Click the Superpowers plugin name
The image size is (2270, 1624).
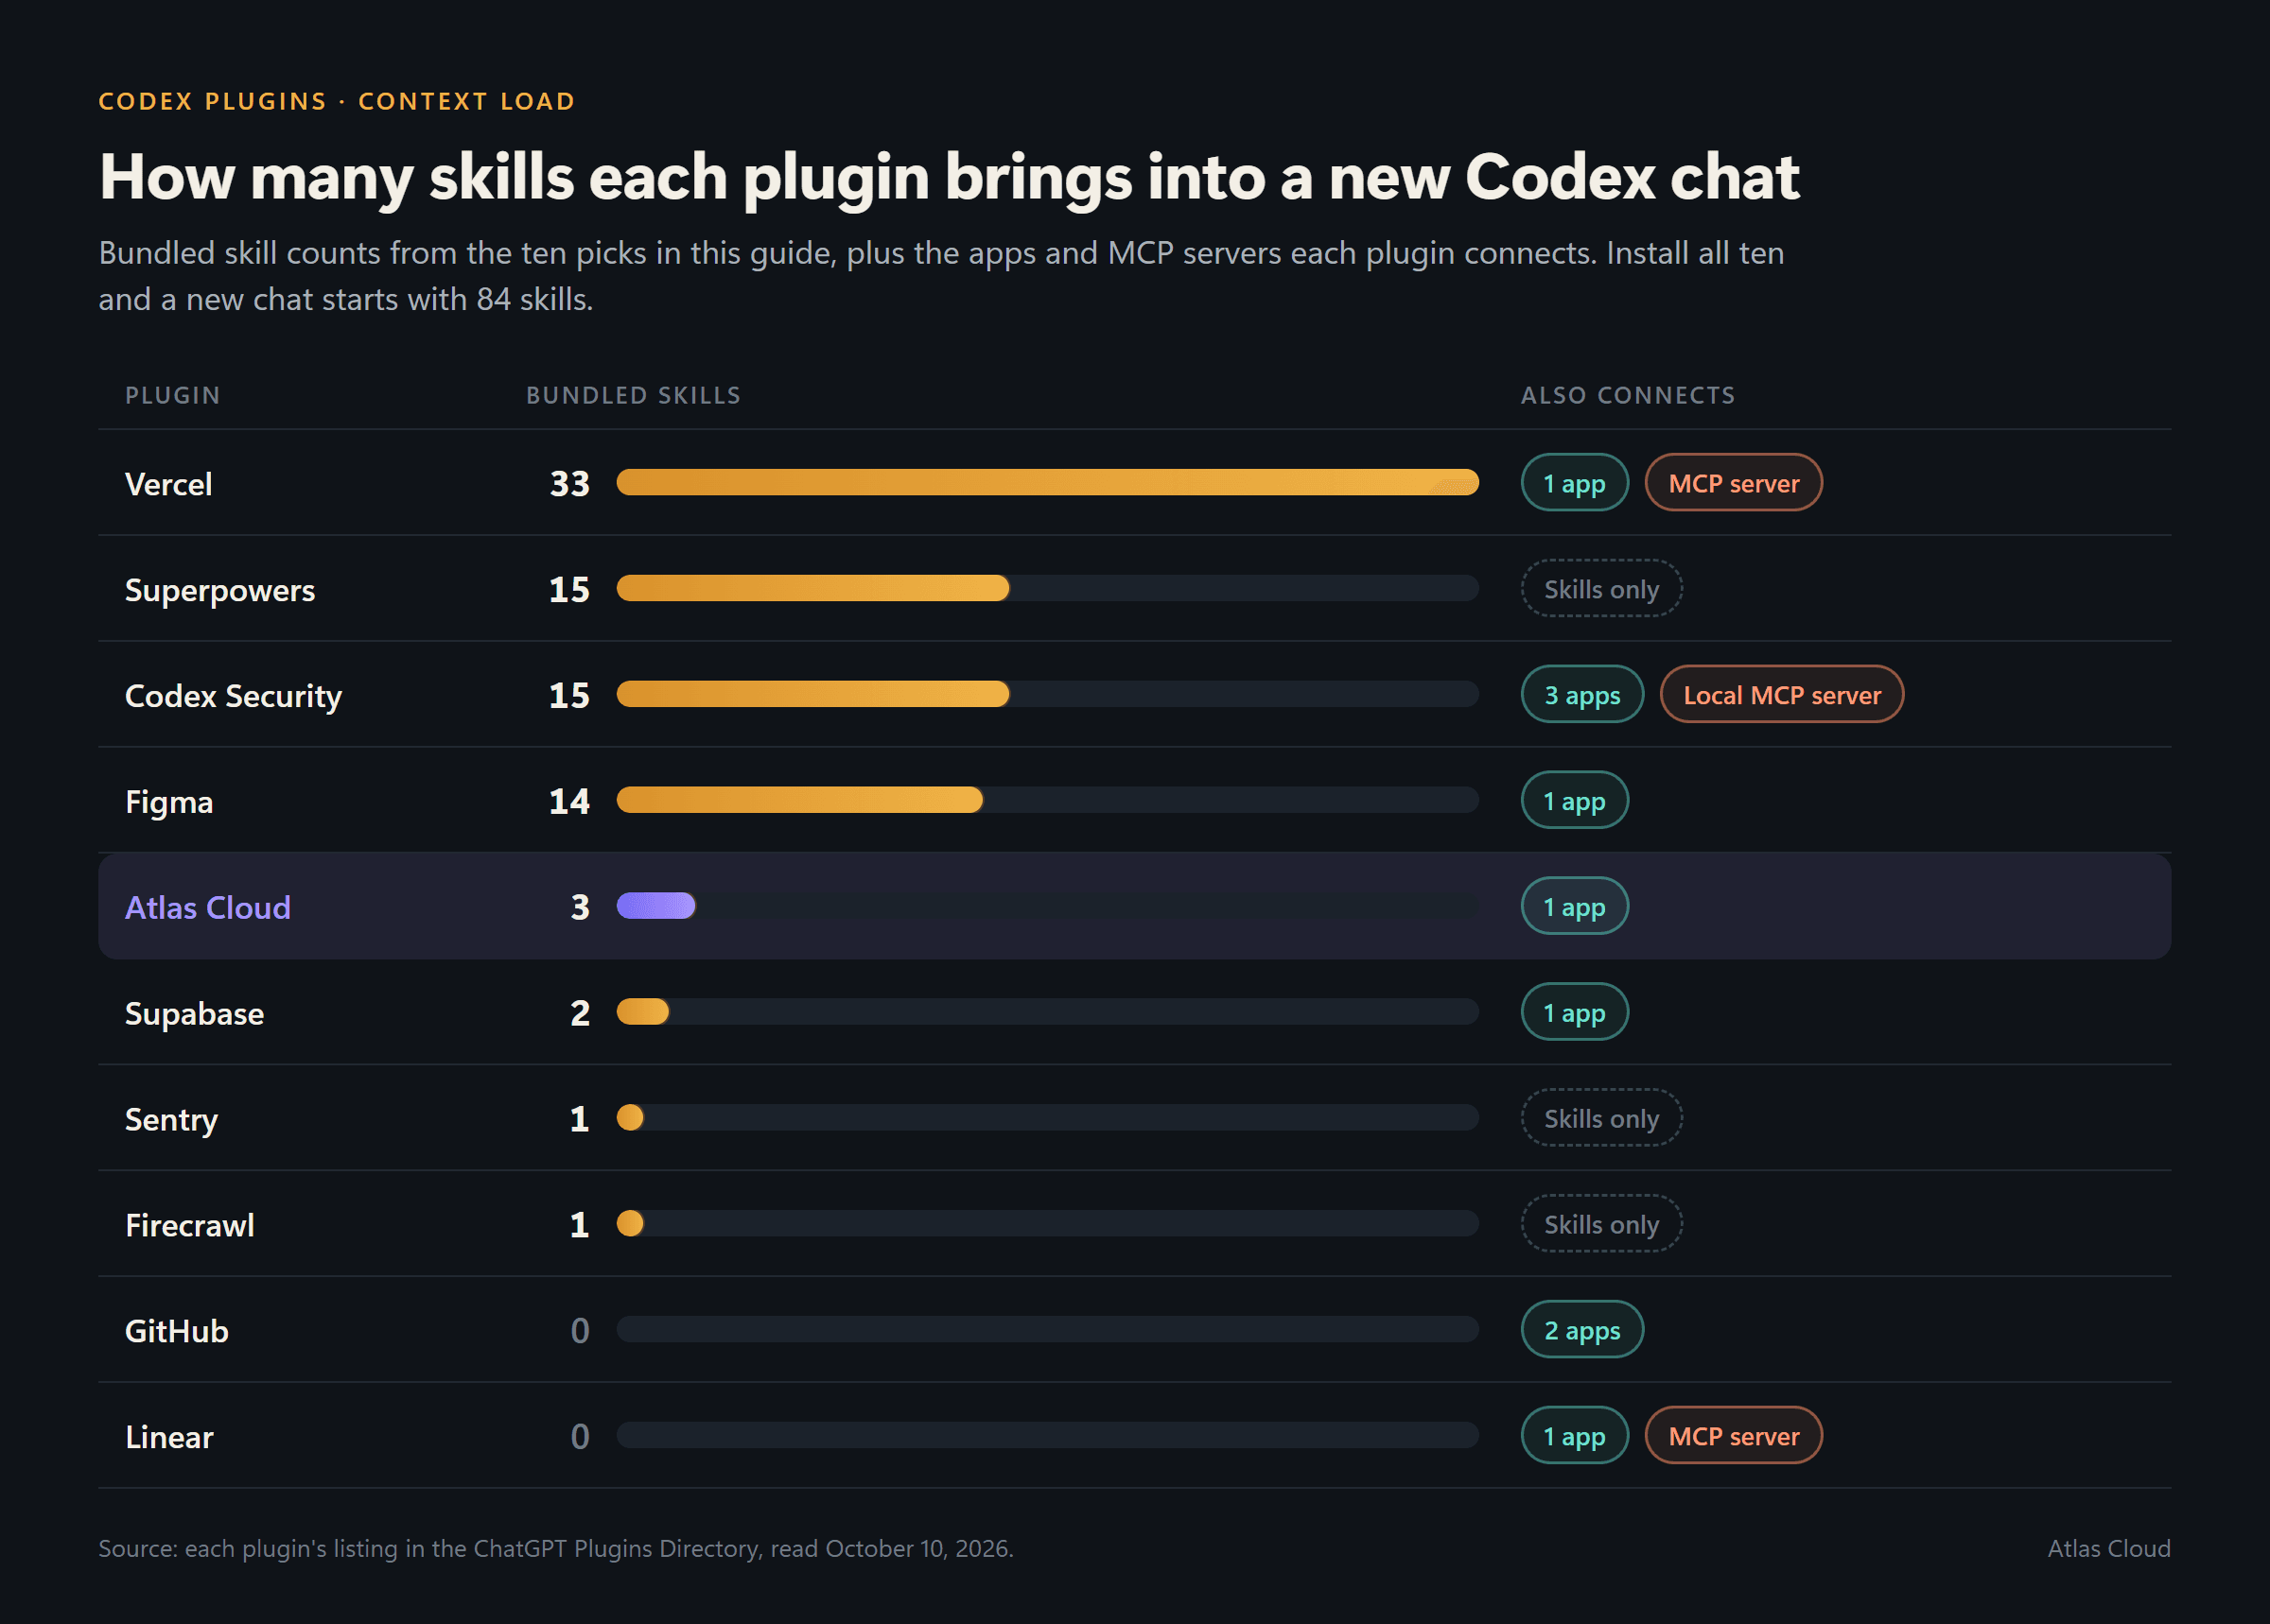coord(220,590)
